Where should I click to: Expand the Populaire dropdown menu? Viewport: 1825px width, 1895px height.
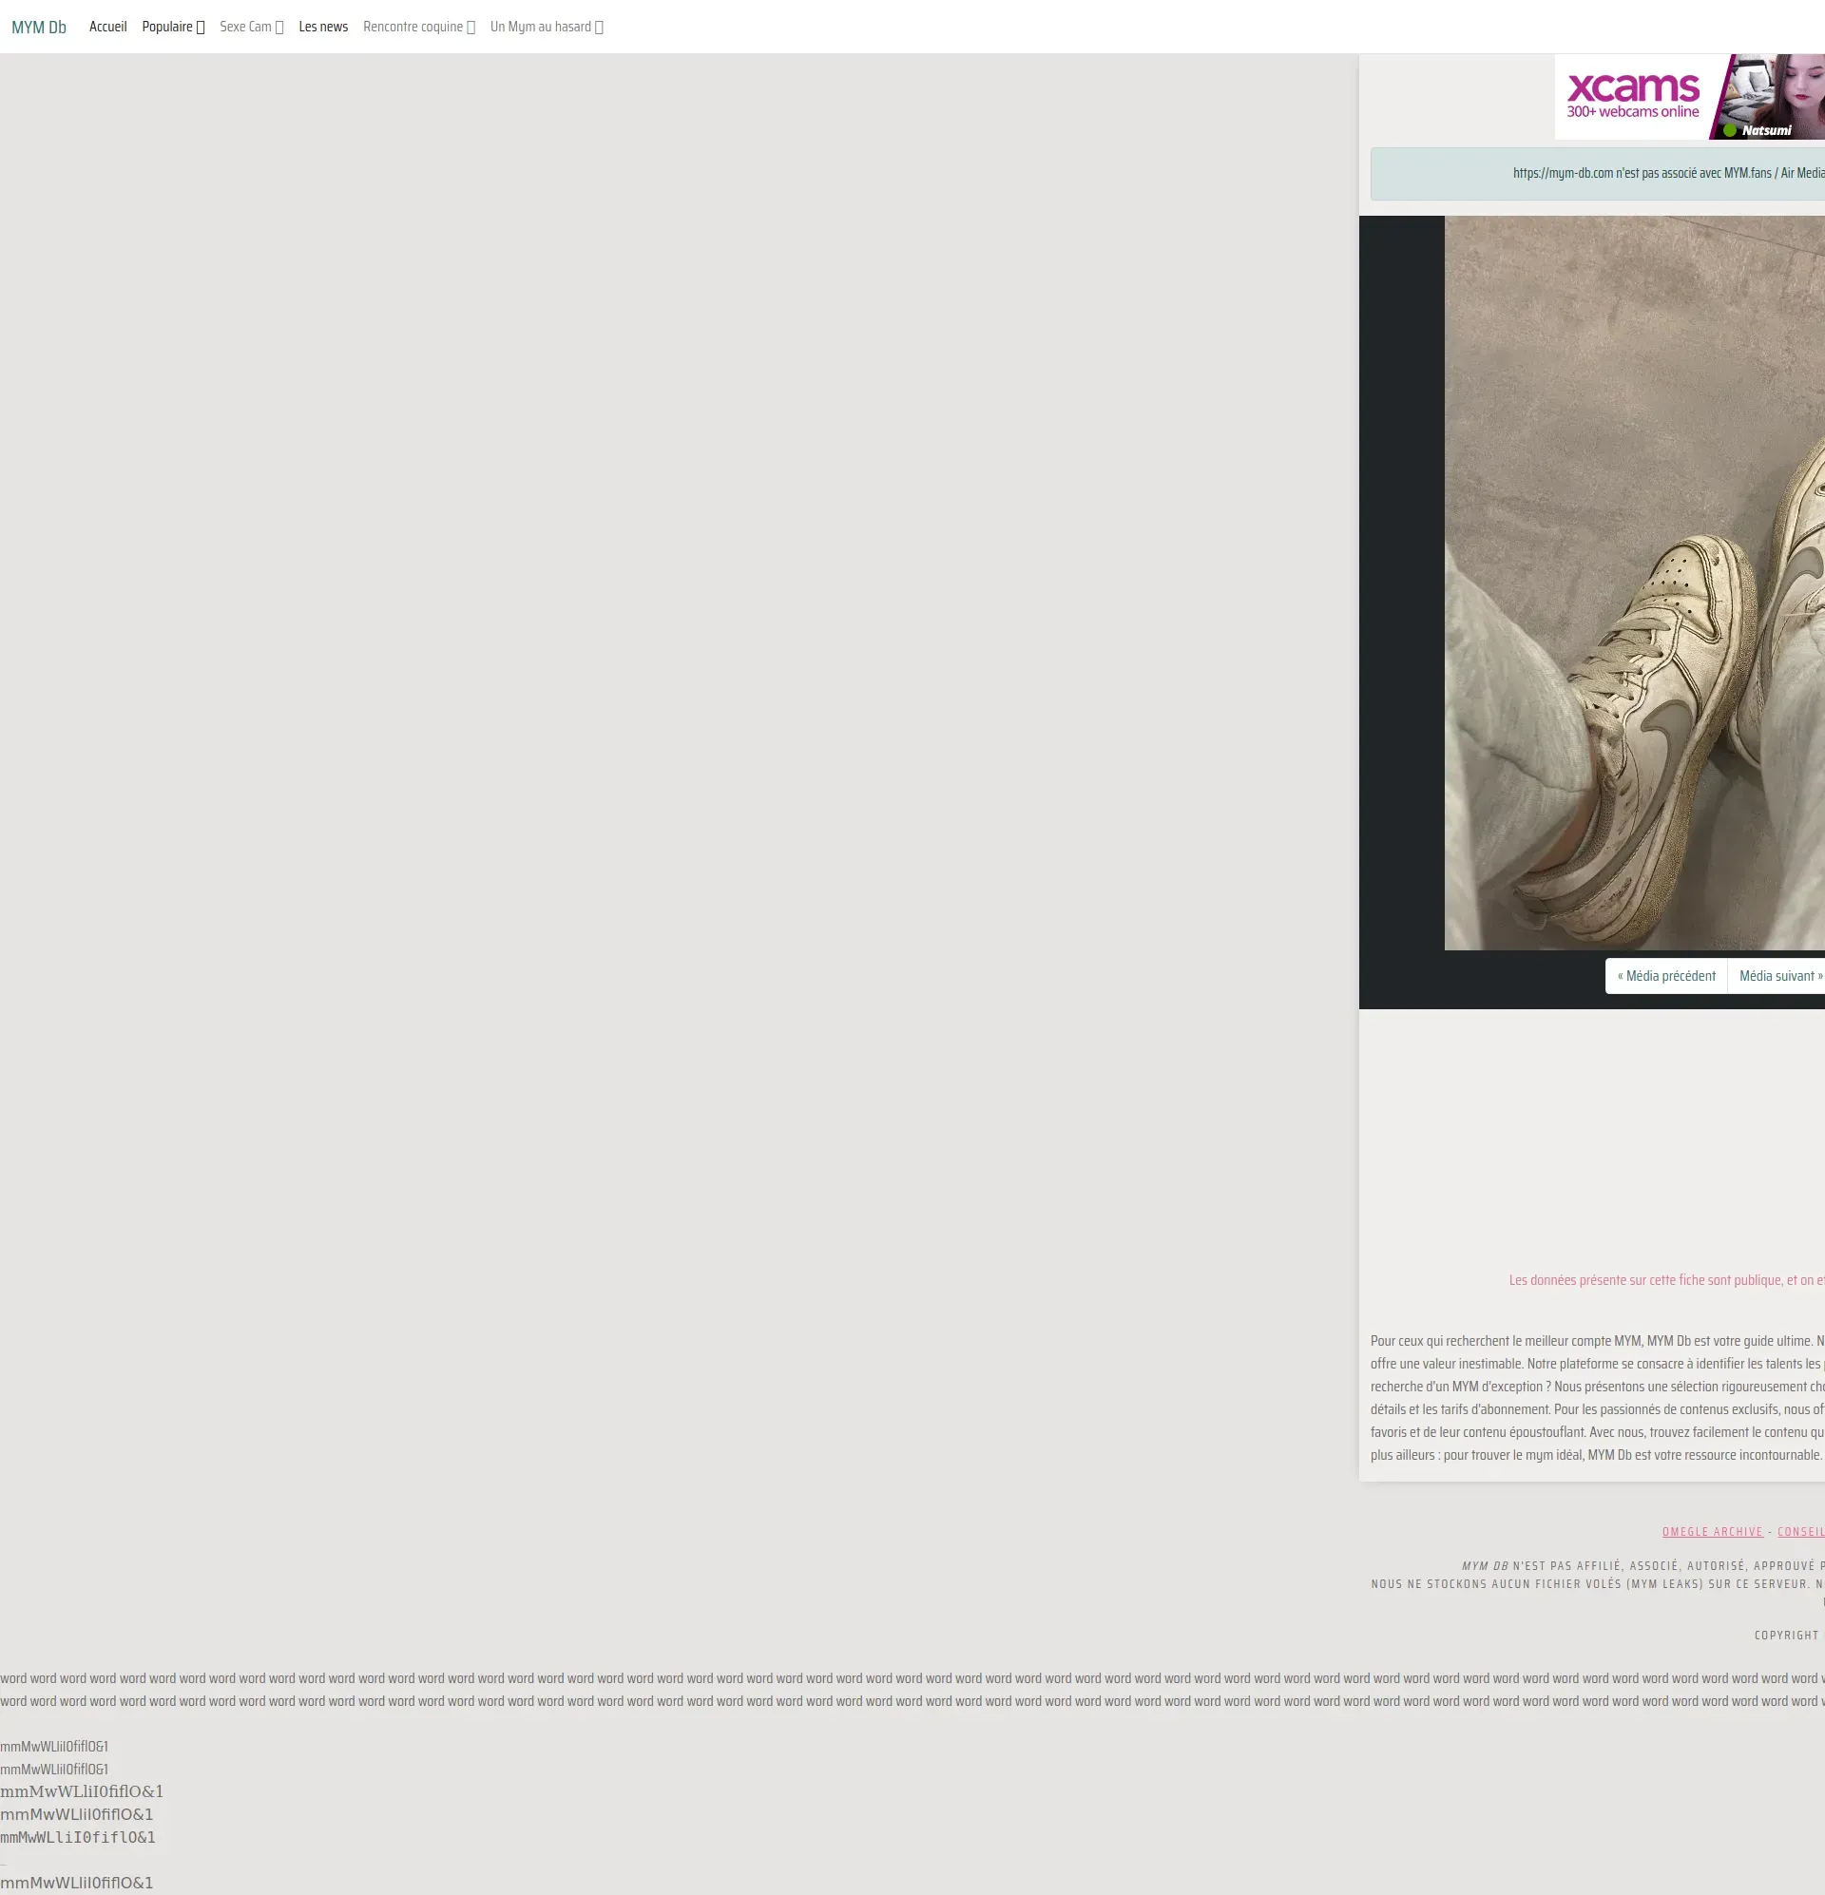pos(172,27)
